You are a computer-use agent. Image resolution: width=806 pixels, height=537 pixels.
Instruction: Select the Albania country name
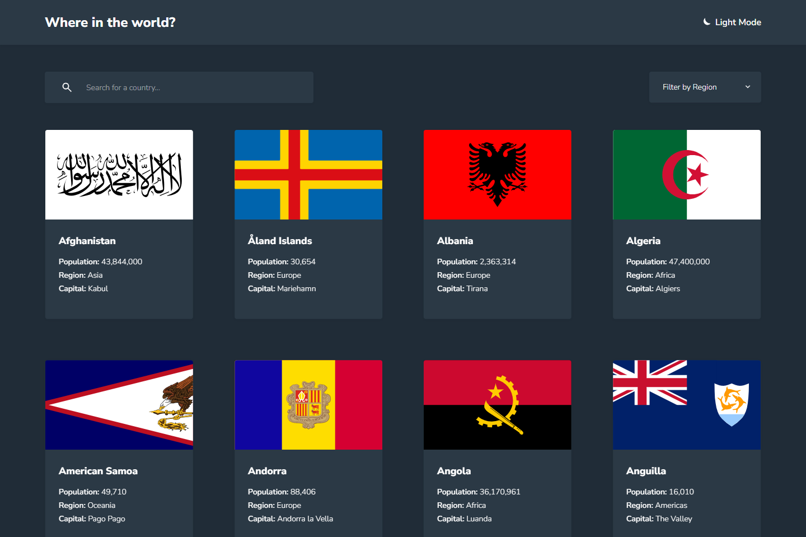455,241
